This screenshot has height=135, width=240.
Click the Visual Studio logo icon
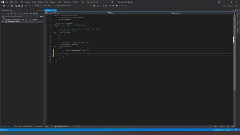tap(3, 2)
